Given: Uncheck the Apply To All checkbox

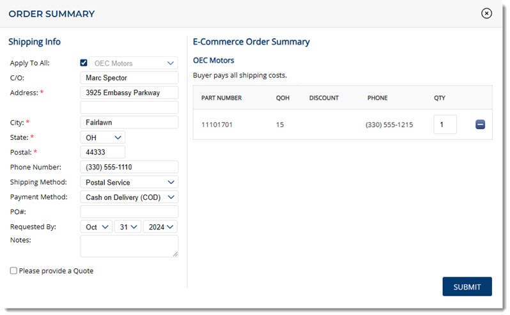Looking at the screenshot, I should click(84, 63).
